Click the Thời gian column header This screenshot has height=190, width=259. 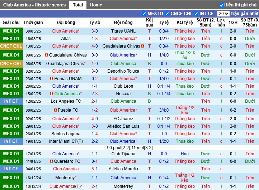click(33, 23)
